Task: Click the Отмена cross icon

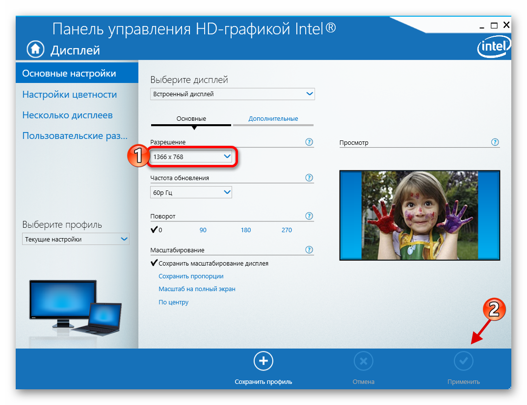Action: [363, 362]
